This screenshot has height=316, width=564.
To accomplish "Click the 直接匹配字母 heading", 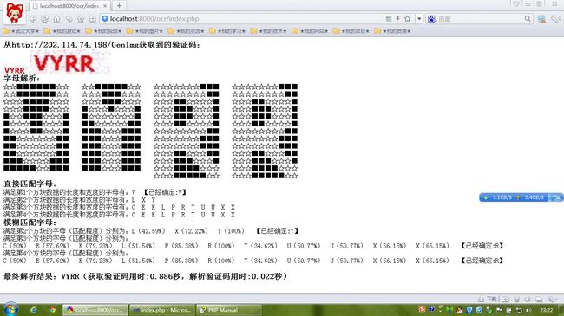I will click(x=30, y=184).
